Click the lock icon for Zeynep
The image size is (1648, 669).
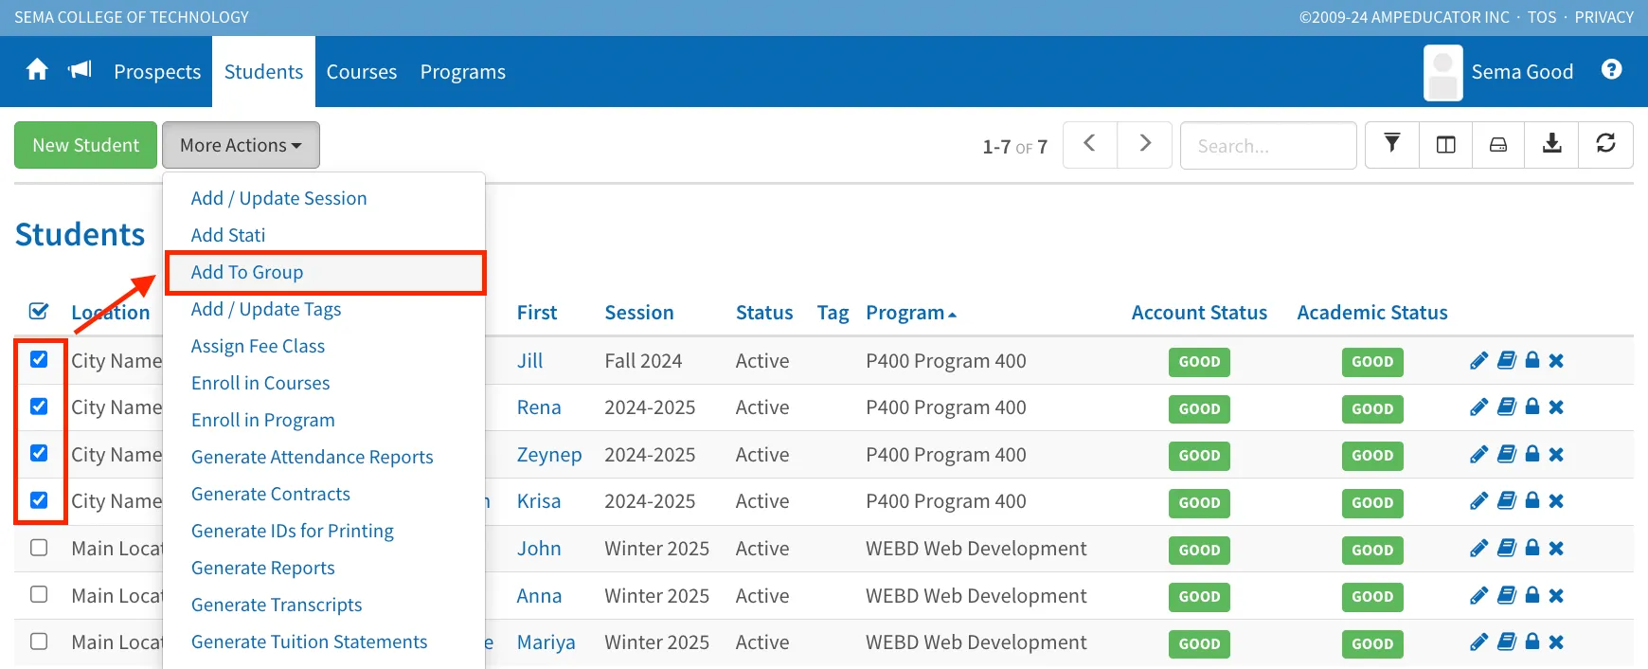pyautogui.click(x=1532, y=455)
